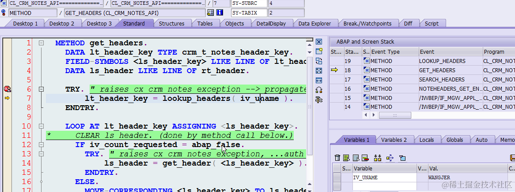
Task: Click the METHOD icon in stack row 15
Action: 367,98
